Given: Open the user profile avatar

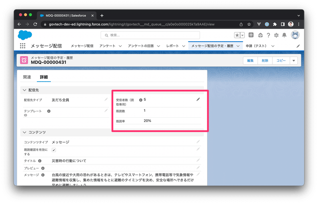Looking at the screenshot, I should click(x=295, y=35).
